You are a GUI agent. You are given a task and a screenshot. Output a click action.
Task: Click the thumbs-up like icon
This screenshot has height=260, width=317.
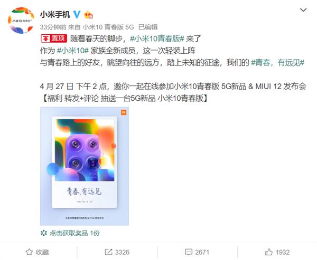pyautogui.click(x=269, y=252)
